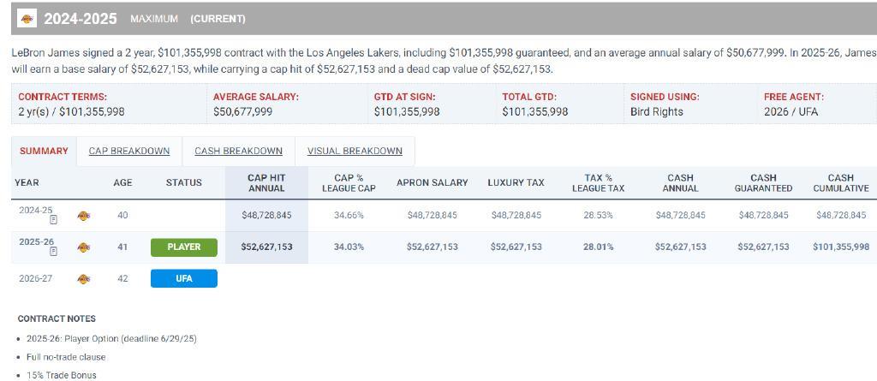The height and width of the screenshot is (381, 877).
Task: Click the green PLAYER status badge
Action: click(184, 247)
